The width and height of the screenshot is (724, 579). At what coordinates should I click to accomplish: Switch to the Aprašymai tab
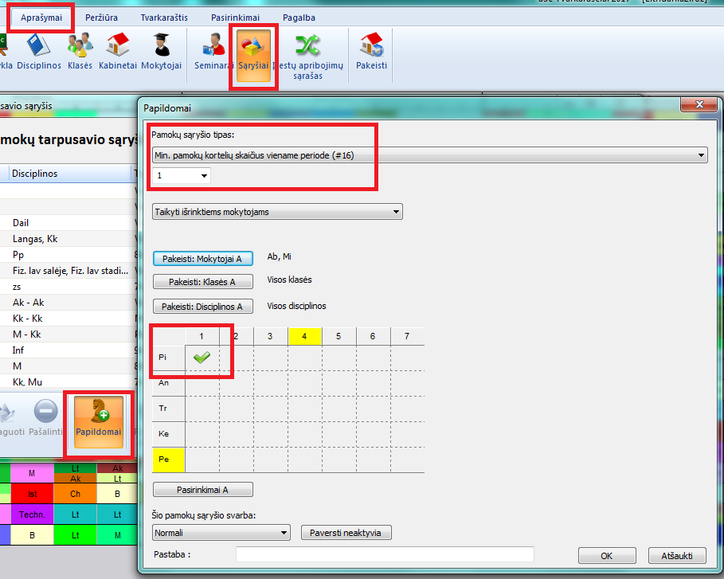[x=41, y=18]
